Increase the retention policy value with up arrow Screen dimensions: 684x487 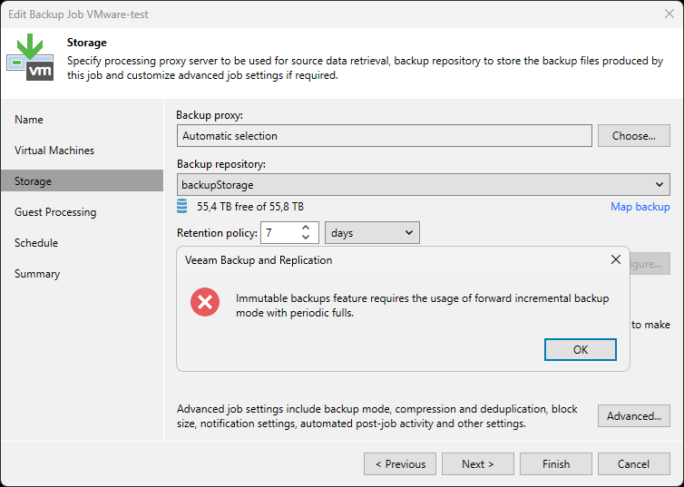coord(306,228)
